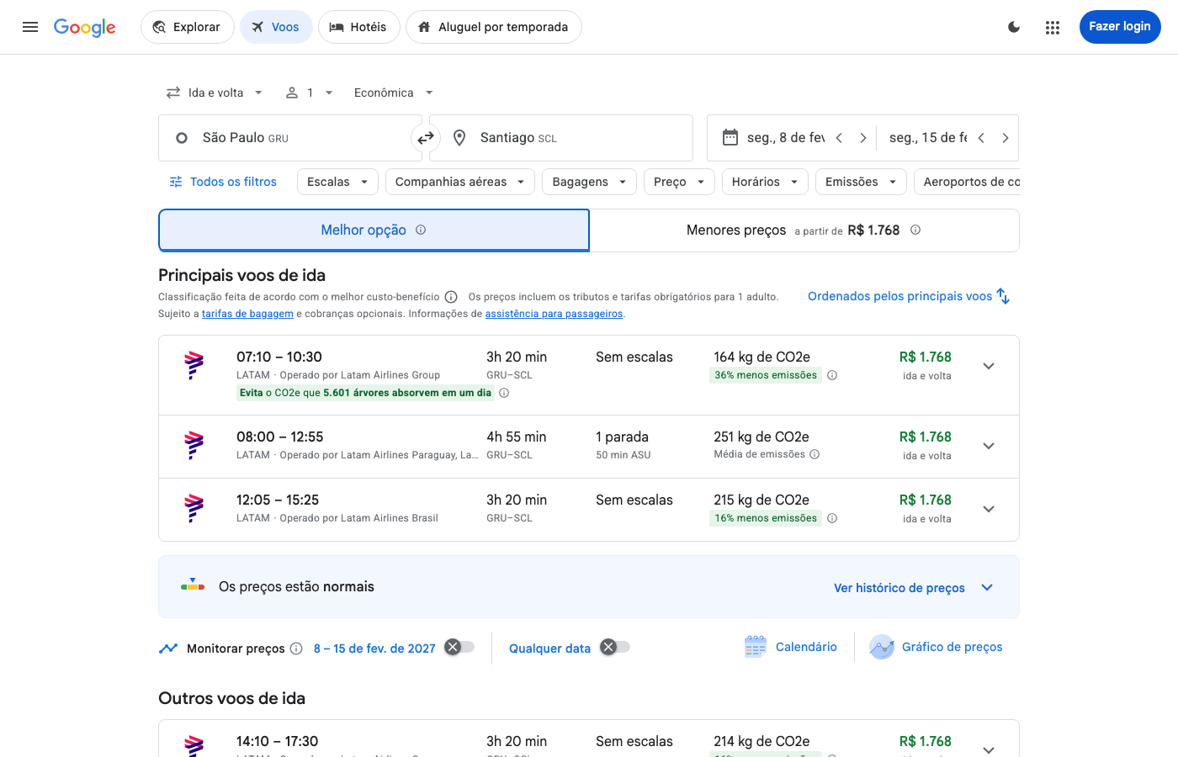Screen dimensions: 1178x757
Task: Click the Santiago SCL destination field
Action: coord(561,138)
